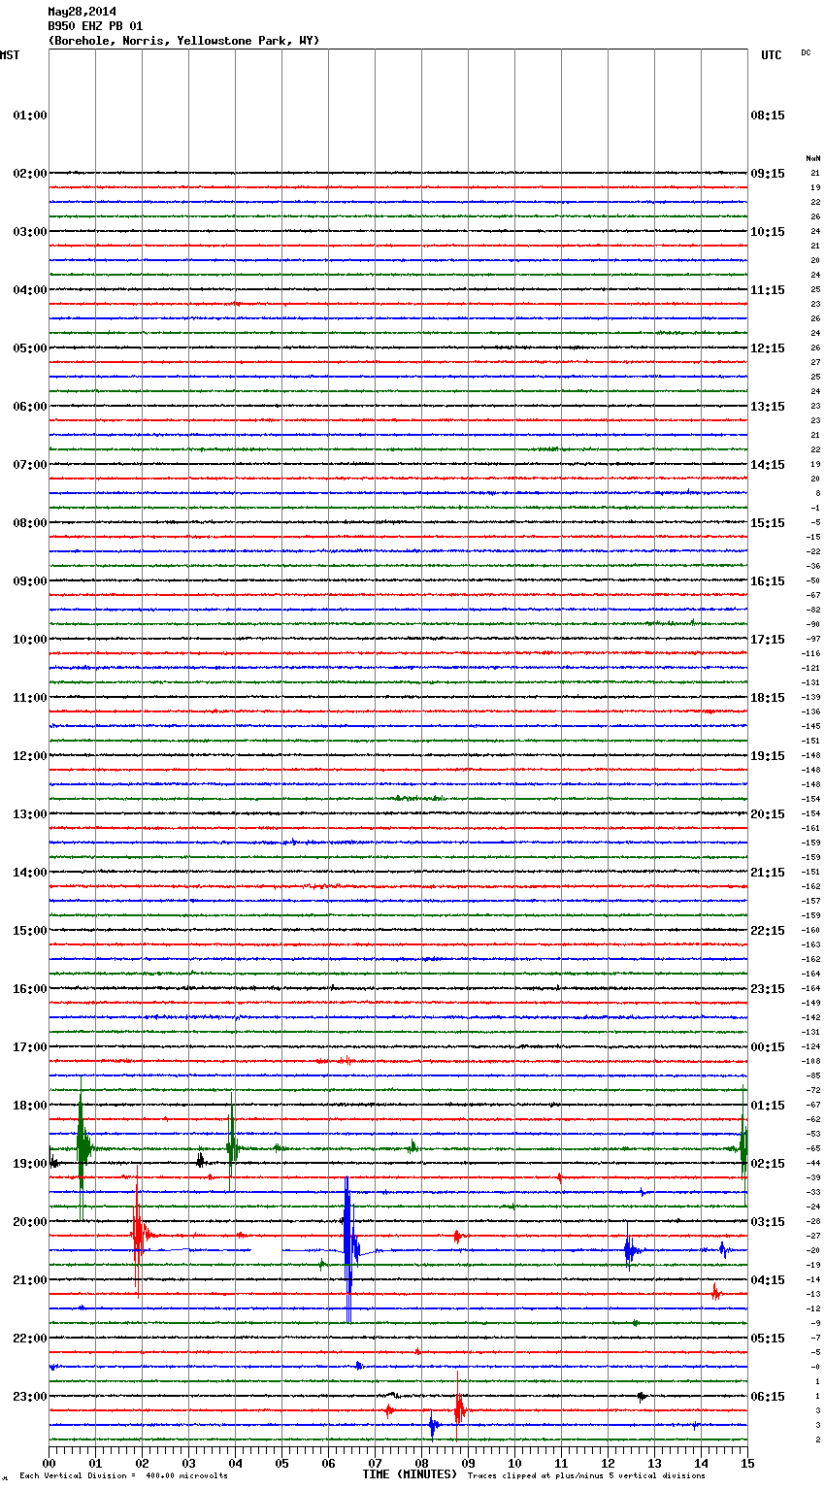Select the 08:00 MST hour label
This screenshot has height=1489, width=825.
(x=30, y=523)
